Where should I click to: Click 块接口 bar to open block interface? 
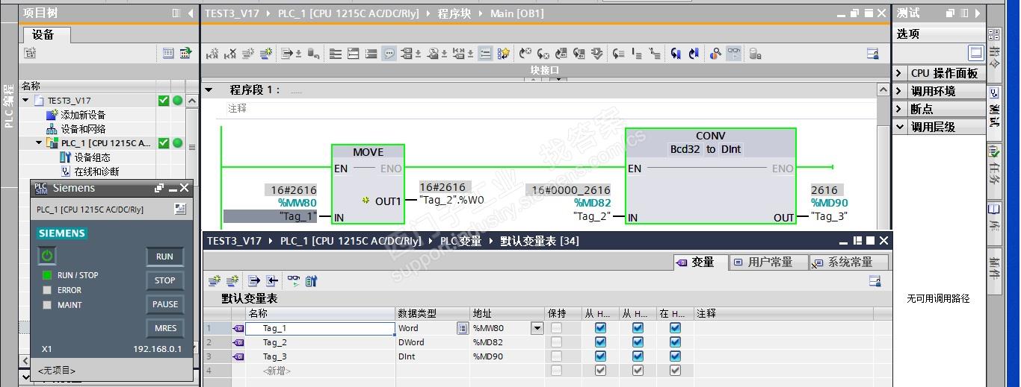pyautogui.click(x=545, y=70)
